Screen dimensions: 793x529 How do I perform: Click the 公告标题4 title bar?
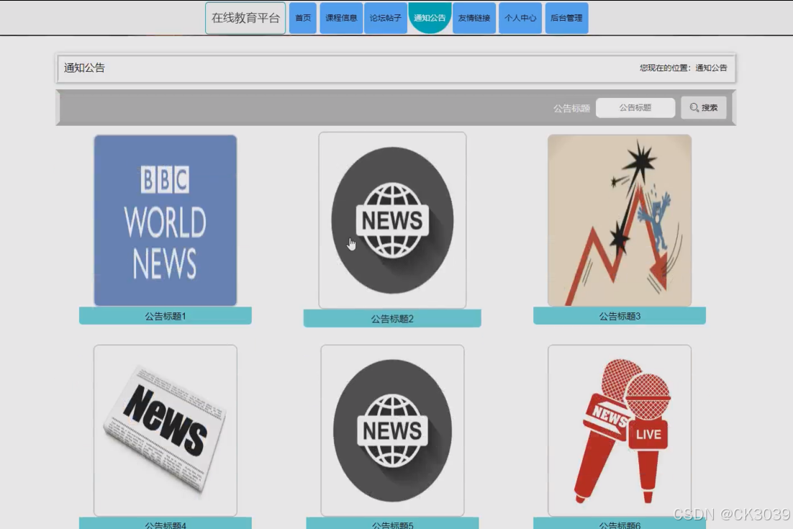coord(166,523)
